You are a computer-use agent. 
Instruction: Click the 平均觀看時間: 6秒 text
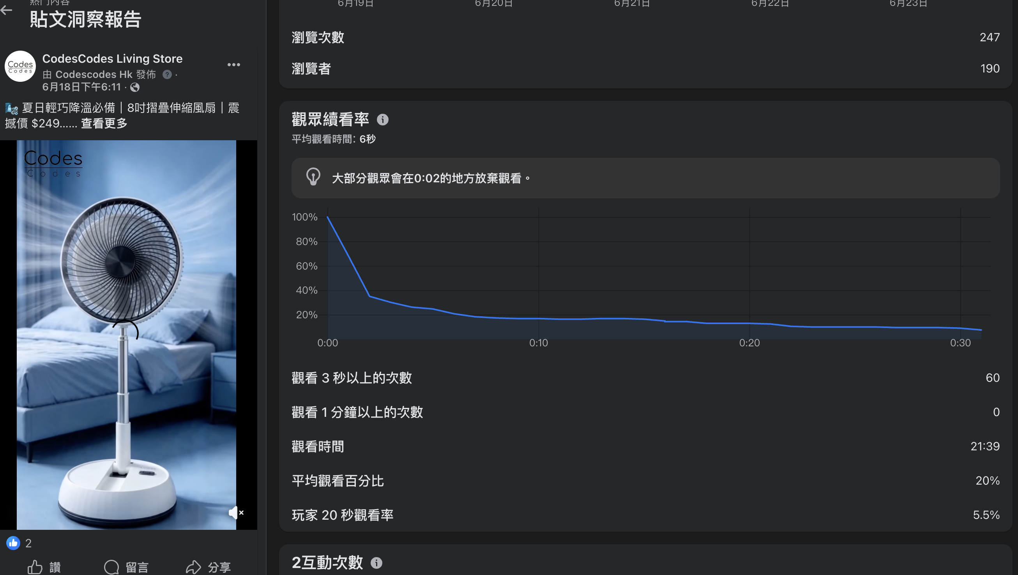[334, 139]
